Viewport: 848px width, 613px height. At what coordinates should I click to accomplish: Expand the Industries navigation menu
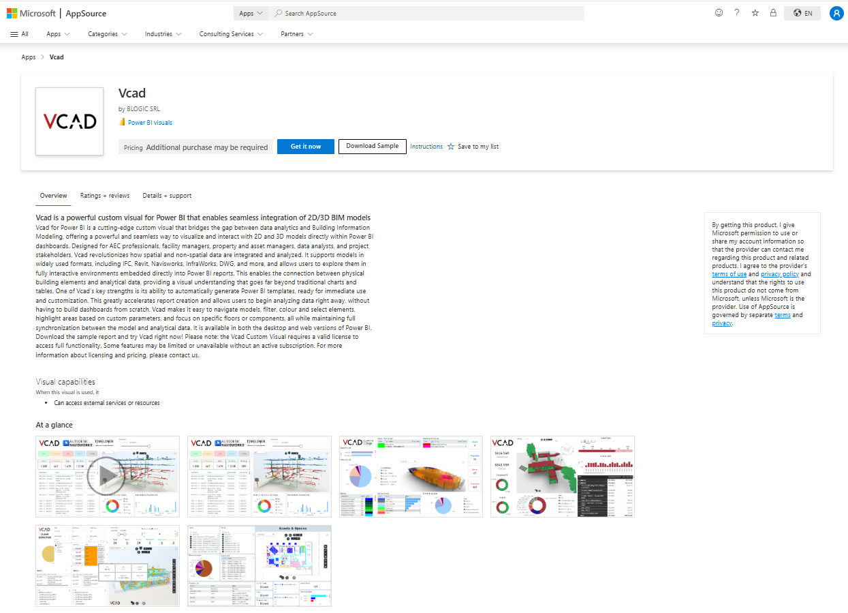tap(163, 34)
